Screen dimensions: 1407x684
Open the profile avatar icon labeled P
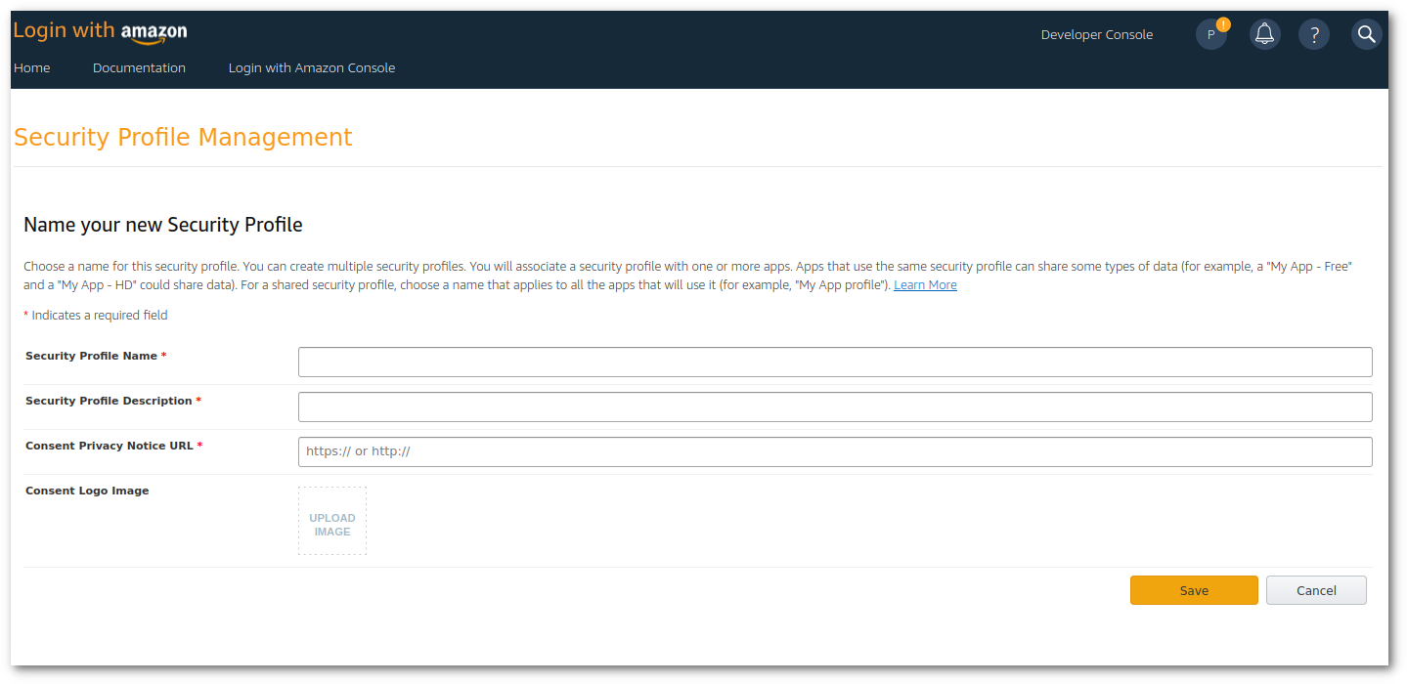[x=1210, y=34]
